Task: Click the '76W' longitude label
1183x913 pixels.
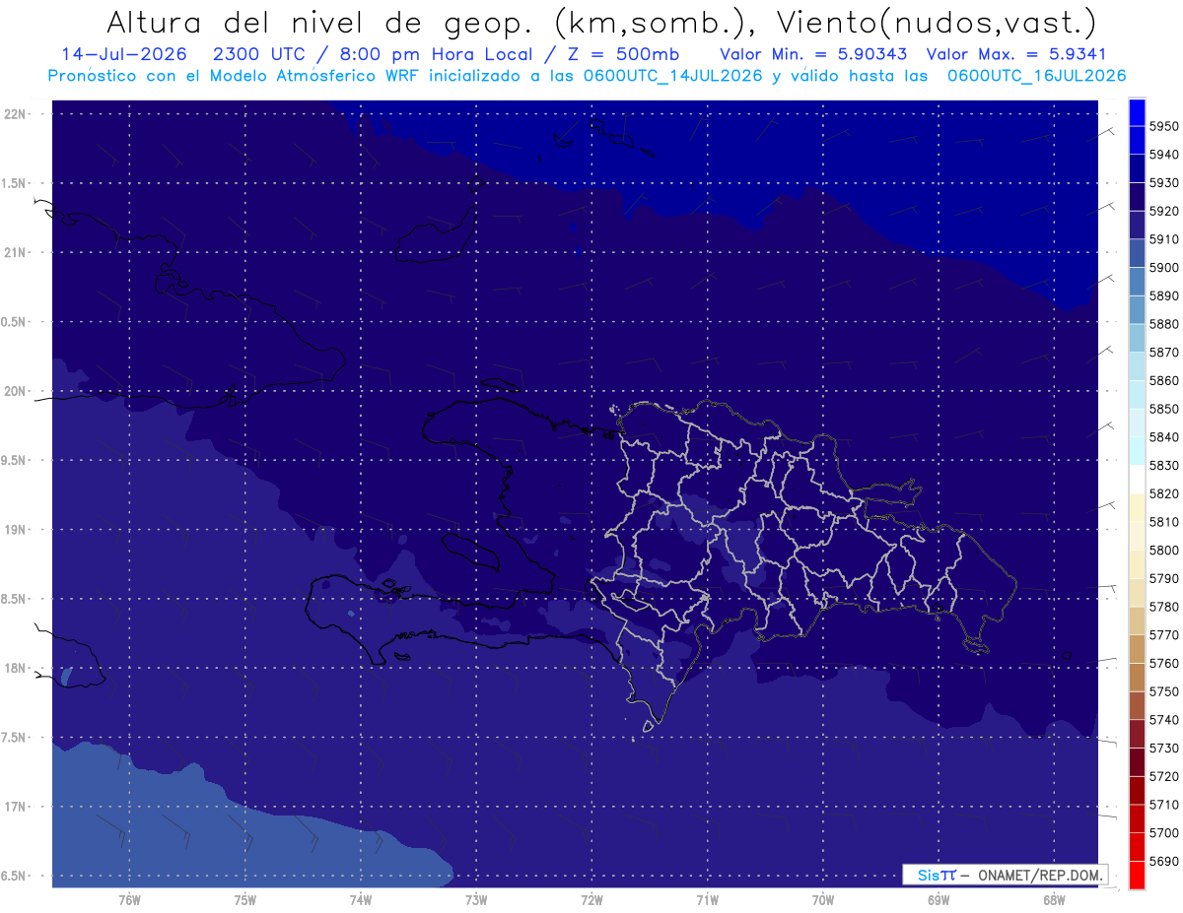Action: [x=129, y=900]
